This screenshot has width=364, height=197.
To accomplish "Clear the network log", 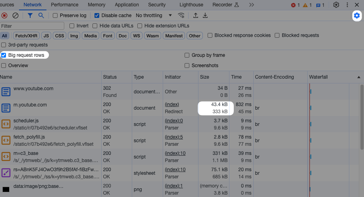I will click(15, 15).
